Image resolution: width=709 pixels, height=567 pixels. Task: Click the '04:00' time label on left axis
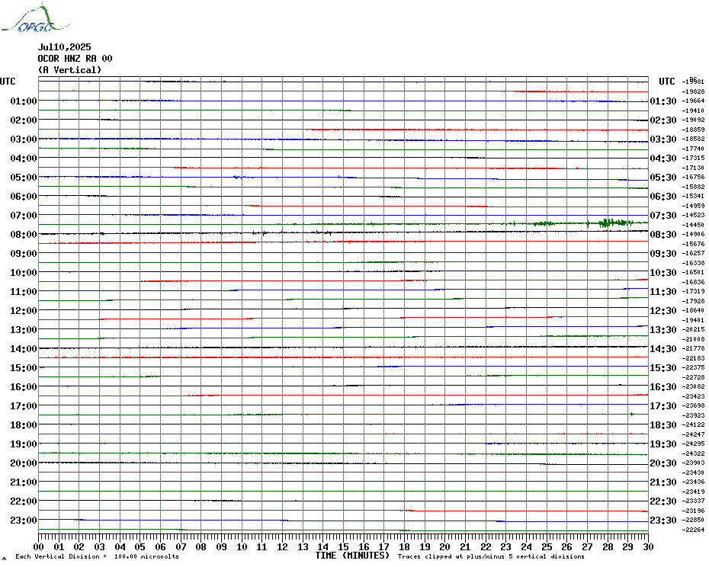click(24, 159)
